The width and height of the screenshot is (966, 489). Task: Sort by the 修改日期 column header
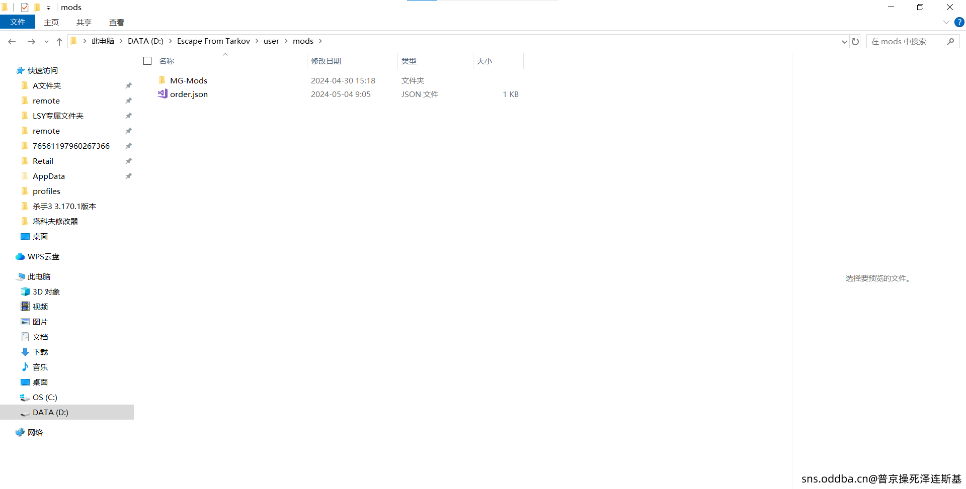pyautogui.click(x=326, y=61)
